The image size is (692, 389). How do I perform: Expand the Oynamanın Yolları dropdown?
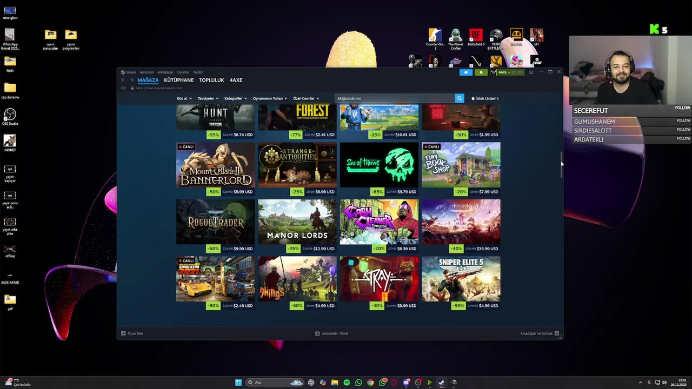click(270, 98)
